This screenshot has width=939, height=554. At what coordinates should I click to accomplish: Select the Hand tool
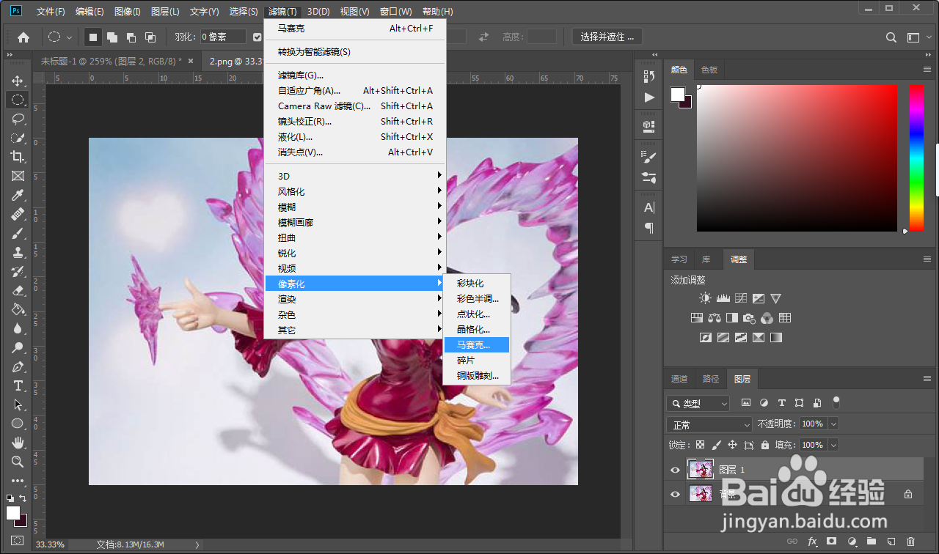18,443
